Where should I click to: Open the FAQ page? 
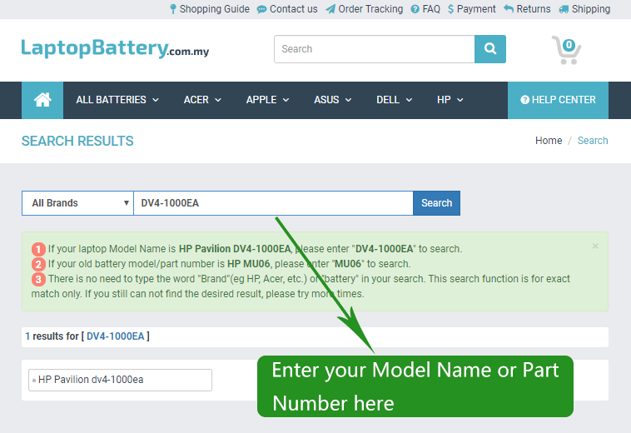[x=425, y=9]
